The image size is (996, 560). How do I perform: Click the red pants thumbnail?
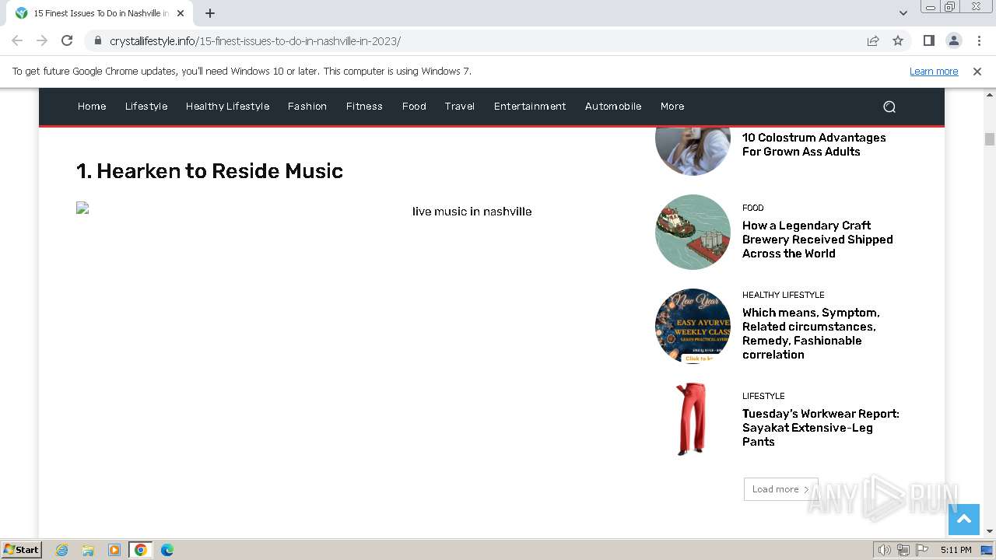[691, 418]
